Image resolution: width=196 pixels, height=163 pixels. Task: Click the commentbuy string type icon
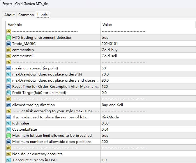(9, 50)
